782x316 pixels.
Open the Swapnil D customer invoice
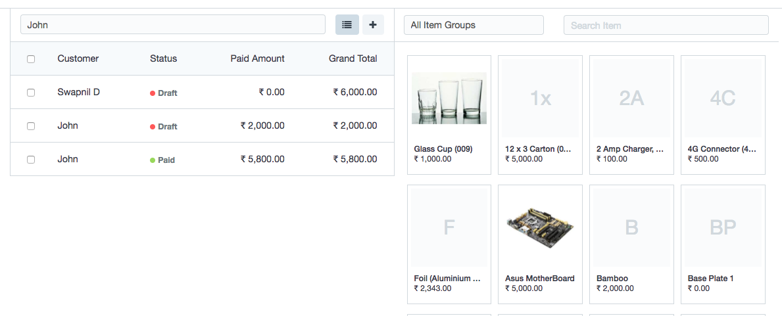(x=78, y=92)
